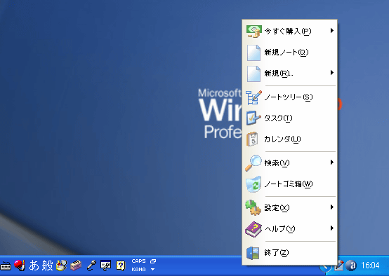The width and height of the screenshot is (389, 276).
Task: Choose 終了(Z) to exit the app
Action: [289, 252]
